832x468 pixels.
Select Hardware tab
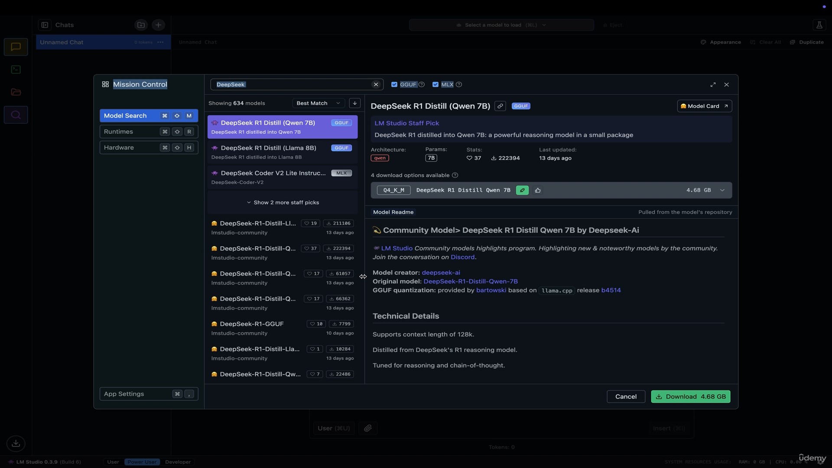[x=149, y=148]
